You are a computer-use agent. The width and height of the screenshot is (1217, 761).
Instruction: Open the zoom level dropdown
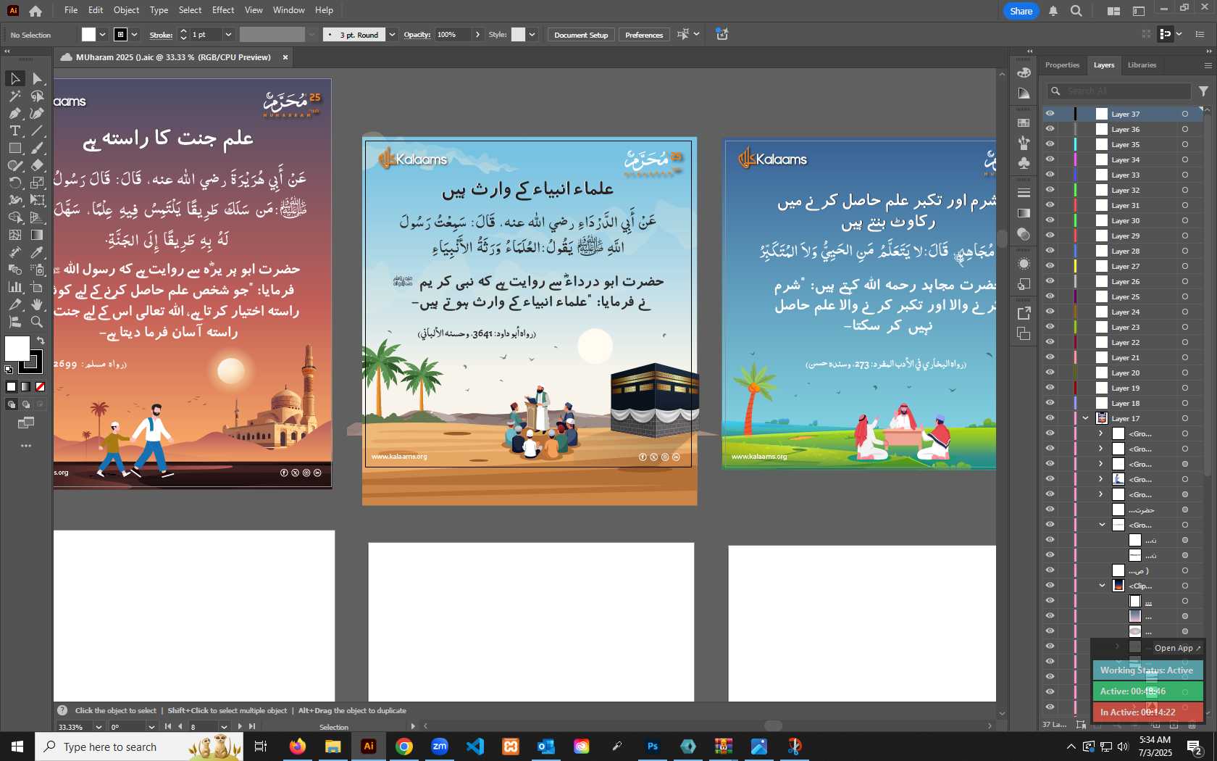point(99,726)
